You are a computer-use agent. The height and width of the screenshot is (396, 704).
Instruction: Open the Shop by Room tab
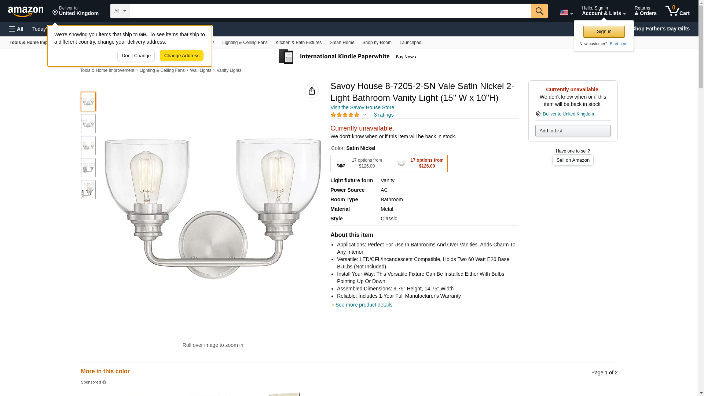377,43
